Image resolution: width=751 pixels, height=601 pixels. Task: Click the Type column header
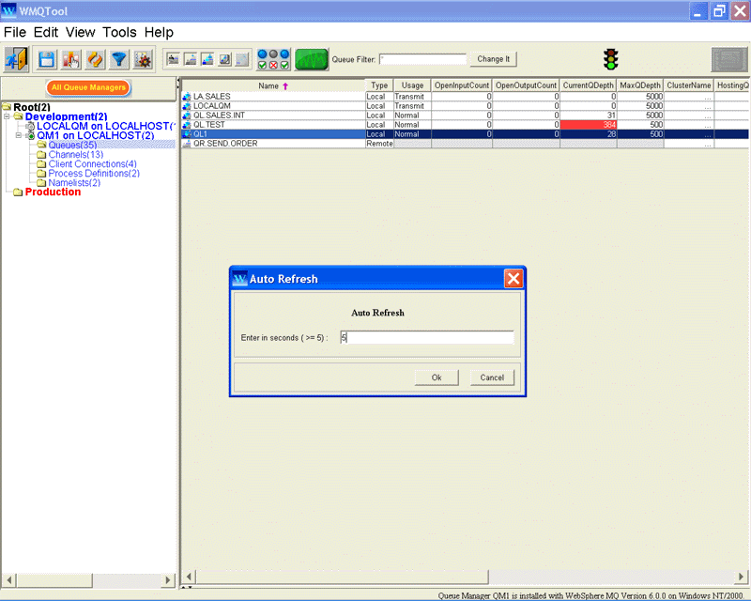coord(379,85)
